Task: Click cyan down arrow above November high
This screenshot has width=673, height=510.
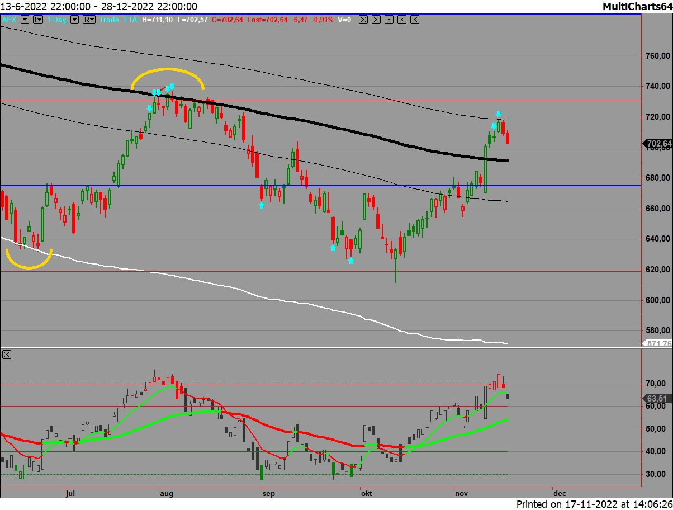Action: pos(498,114)
